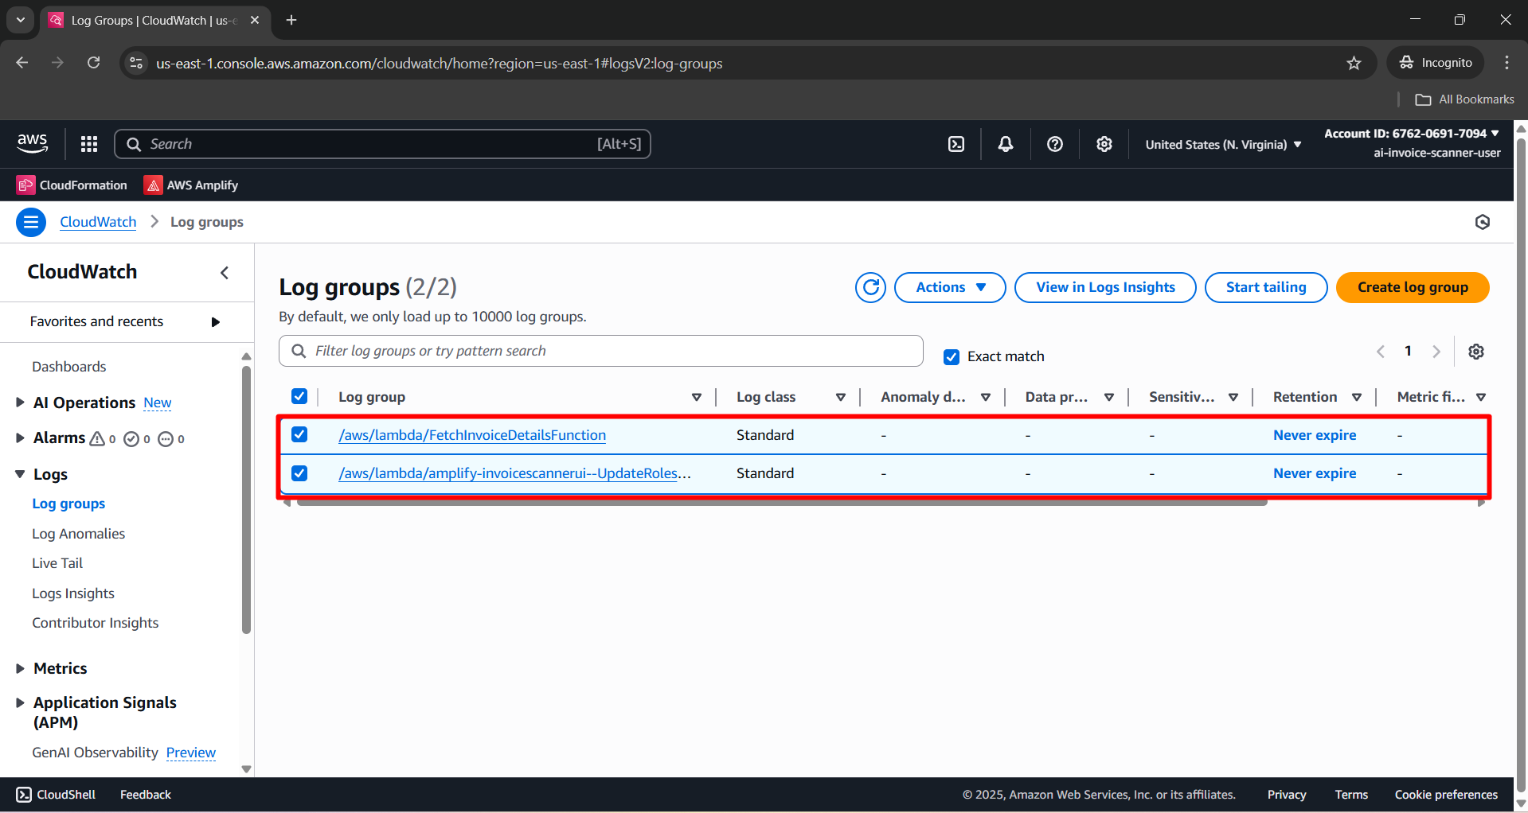Open the CloudWatch breadcrumb link
The width and height of the screenshot is (1528, 813).
click(x=97, y=222)
